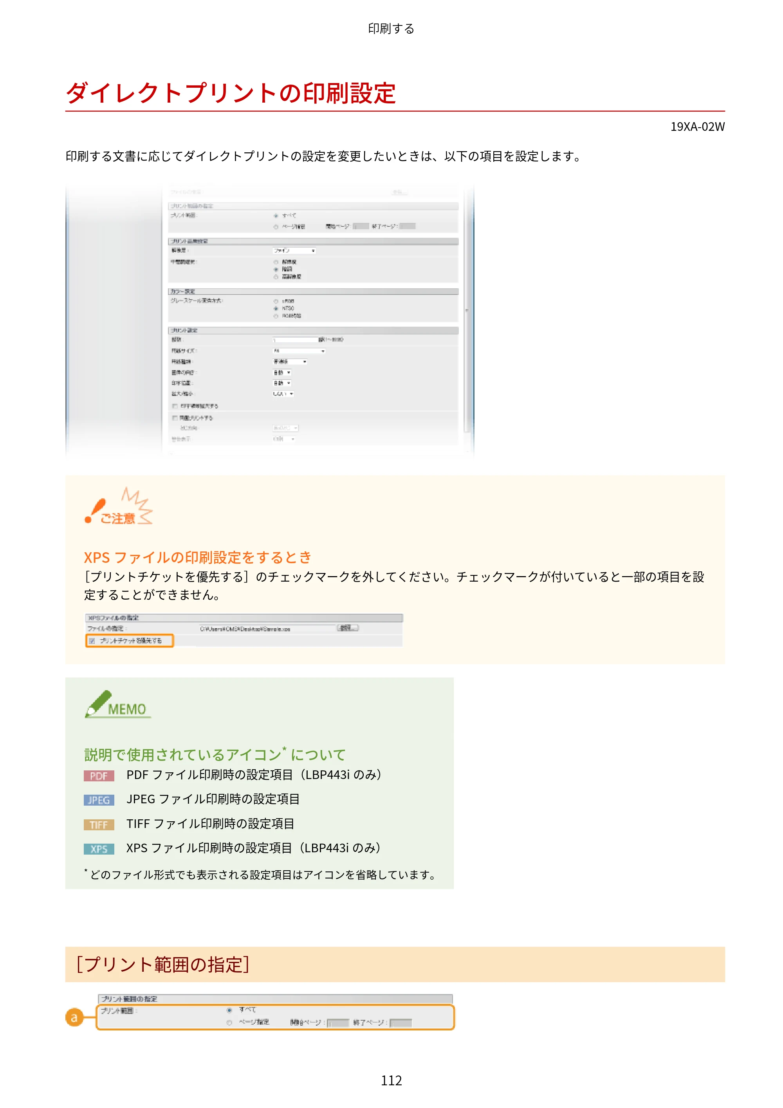Click the ご注意 caution exclamation icon
783x1108 pixels.
coord(119,506)
